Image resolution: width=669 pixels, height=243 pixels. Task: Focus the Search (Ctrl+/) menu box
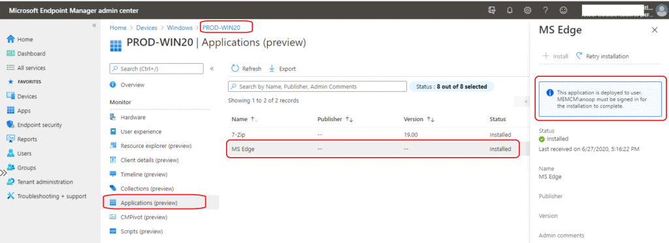click(x=157, y=68)
